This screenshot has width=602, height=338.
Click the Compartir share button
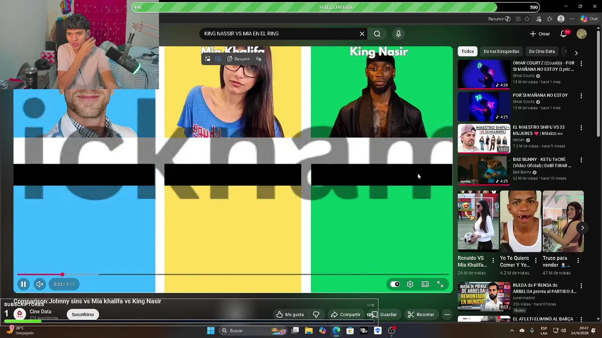pos(346,315)
